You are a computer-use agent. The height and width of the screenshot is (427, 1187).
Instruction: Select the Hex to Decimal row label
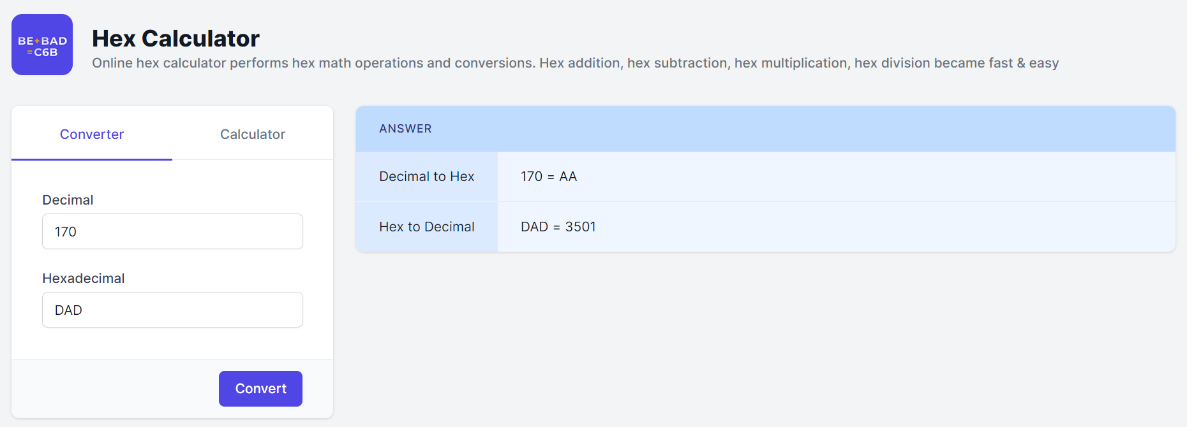(426, 227)
